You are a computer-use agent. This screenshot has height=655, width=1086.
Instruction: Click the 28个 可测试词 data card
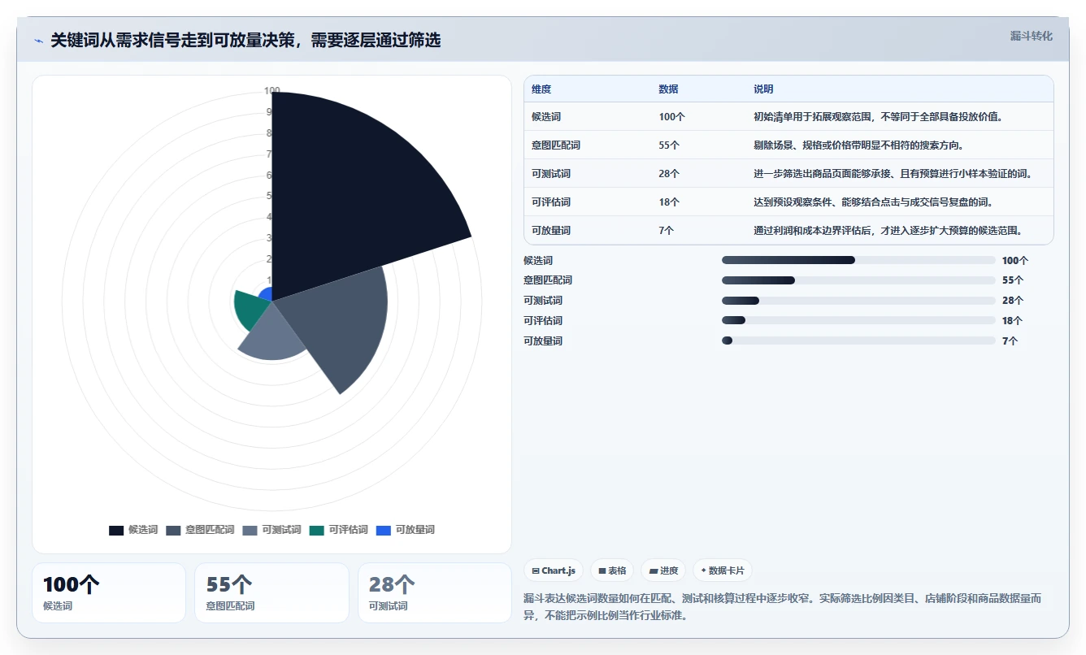click(x=435, y=593)
